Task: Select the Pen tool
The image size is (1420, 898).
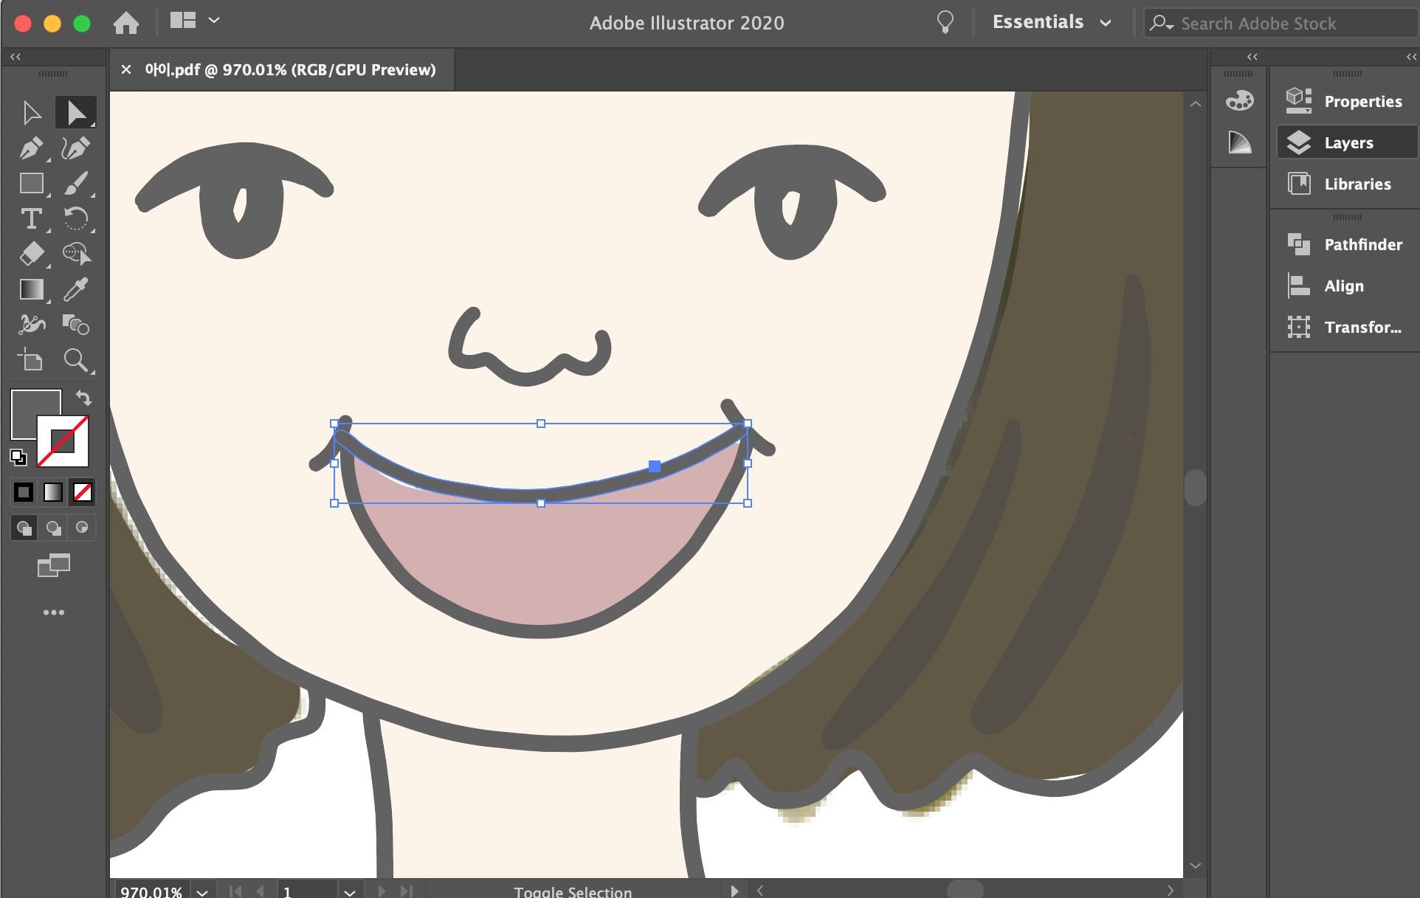Action: [x=30, y=148]
